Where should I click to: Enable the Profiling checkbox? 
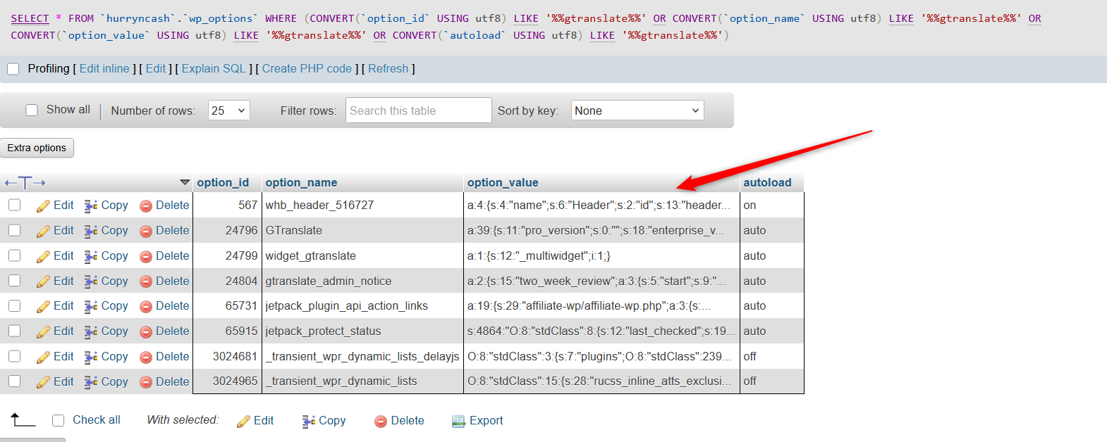pyautogui.click(x=13, y=69)
